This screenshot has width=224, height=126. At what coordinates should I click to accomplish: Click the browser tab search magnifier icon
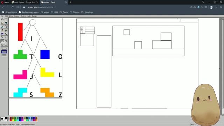(203, 2)
